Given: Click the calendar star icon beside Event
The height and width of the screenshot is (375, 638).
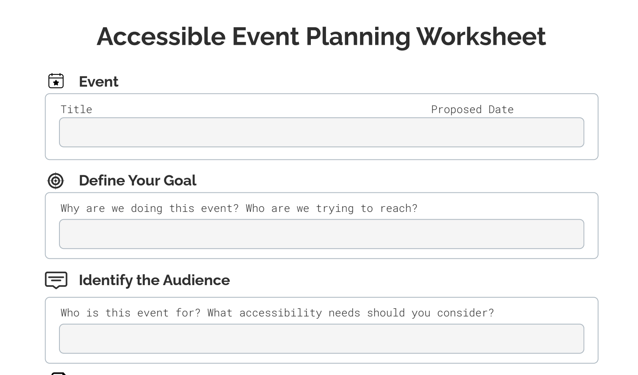Looking at the screenshot, I should (x=56, y=81).
